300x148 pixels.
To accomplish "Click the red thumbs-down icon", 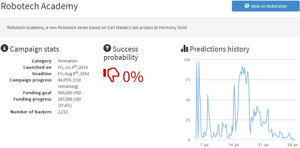I will point(111,75).
